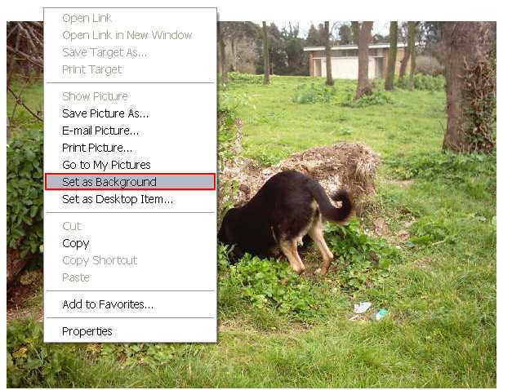The height and width of the screenshot is (390, 521).
Task: Click the building in the photo background
Action: pyautogui.click(x=354, y=61)
